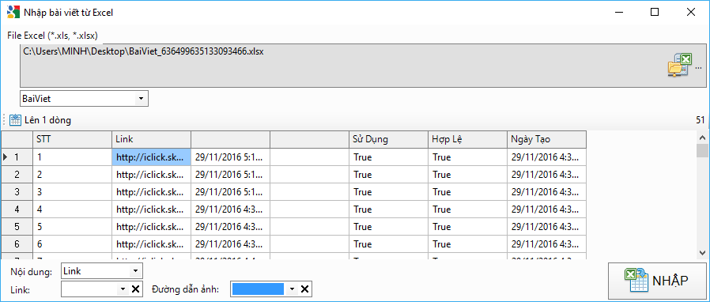Expand the Đường dẫn ảnh dropdown arrow

(x=292, y=289)
